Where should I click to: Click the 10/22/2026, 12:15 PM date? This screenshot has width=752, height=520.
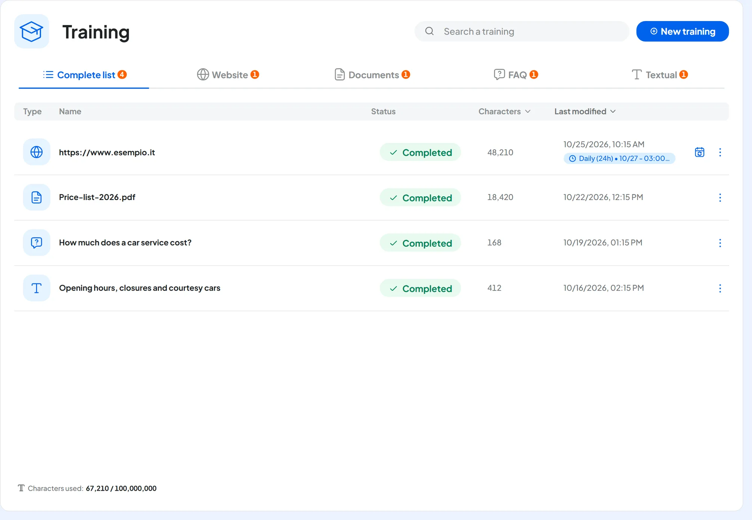(603, 197)
